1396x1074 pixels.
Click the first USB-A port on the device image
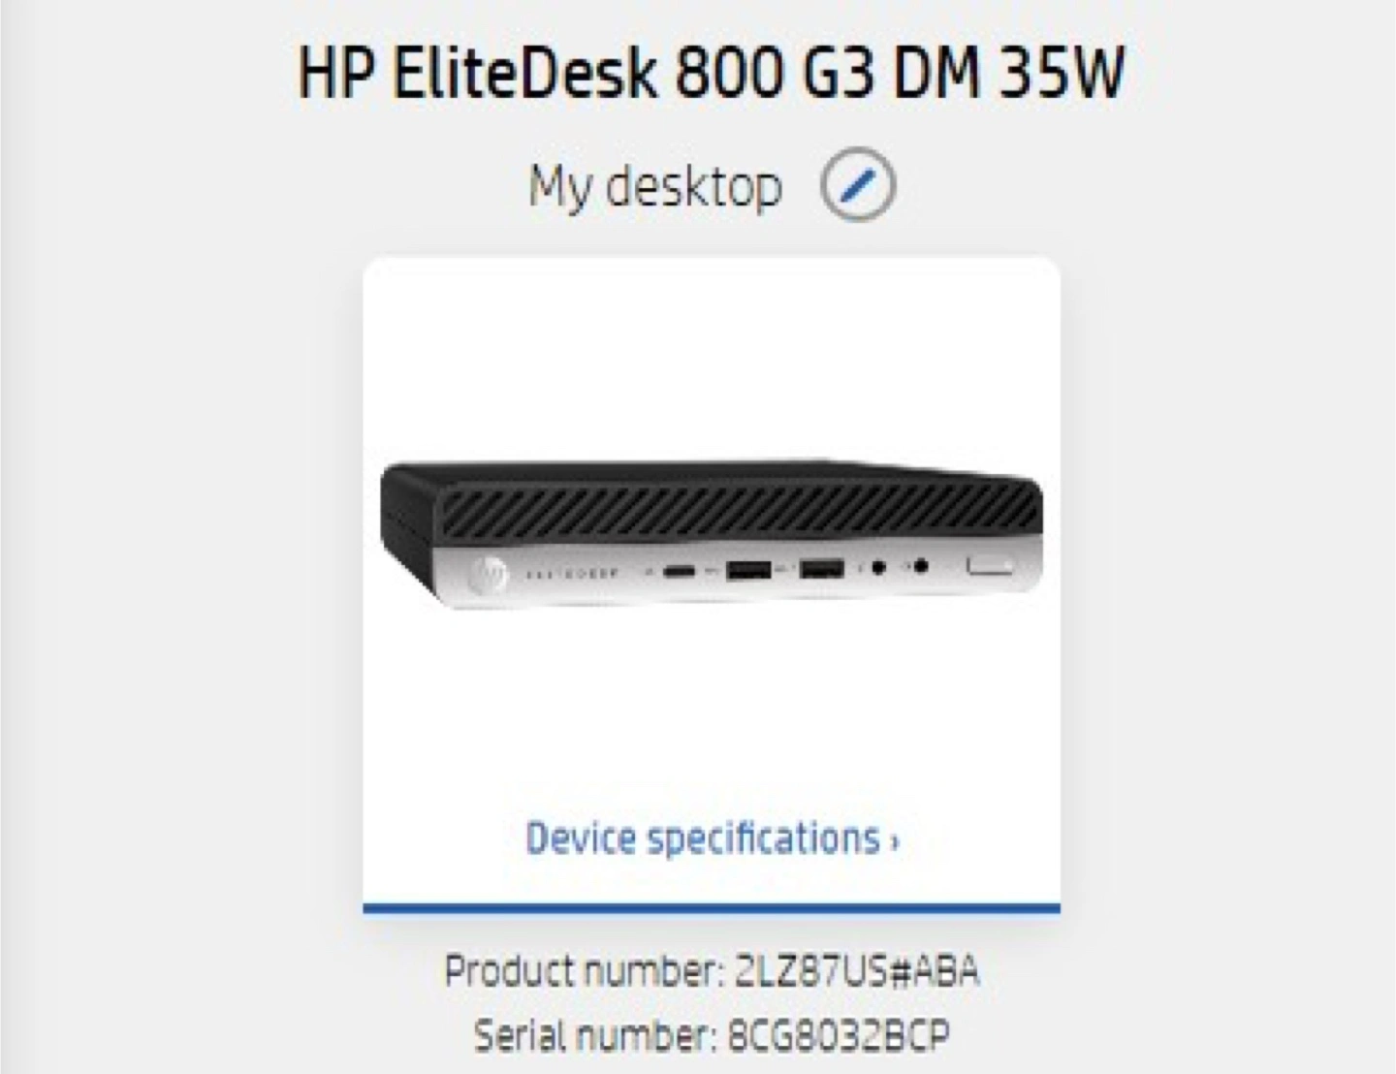tap(748, 569)
